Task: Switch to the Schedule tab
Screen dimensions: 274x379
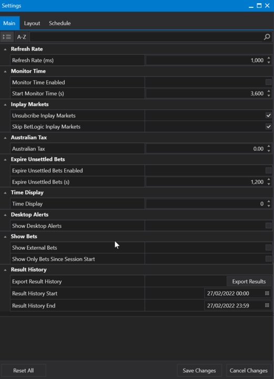Action: point(60,23)
